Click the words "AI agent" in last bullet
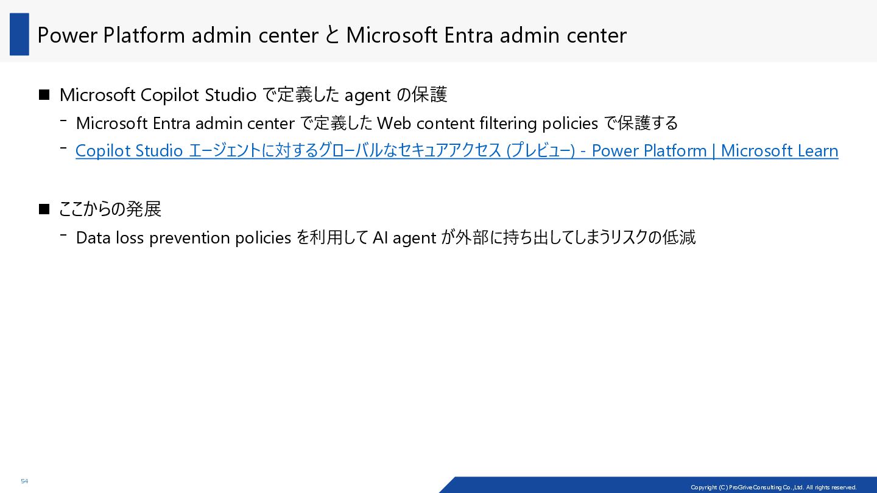The image size is (877, 493). [x=405, y=238]
